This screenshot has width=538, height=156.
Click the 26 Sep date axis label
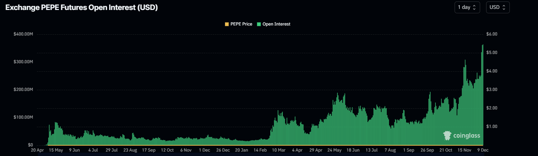click(427, 150)
